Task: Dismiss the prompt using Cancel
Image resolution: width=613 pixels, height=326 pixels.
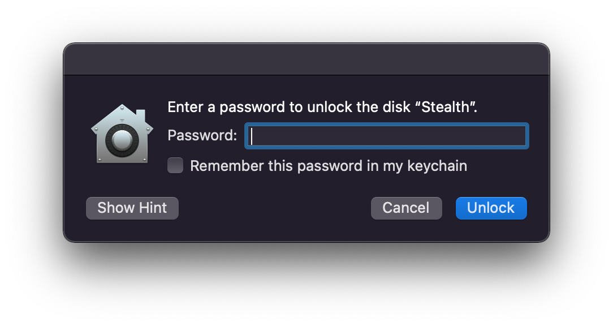Action: pyautogui.click(x=406, y=208)
